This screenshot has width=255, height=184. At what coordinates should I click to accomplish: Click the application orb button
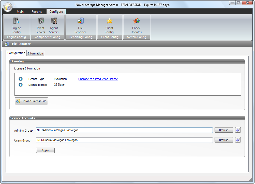[7, 7]
